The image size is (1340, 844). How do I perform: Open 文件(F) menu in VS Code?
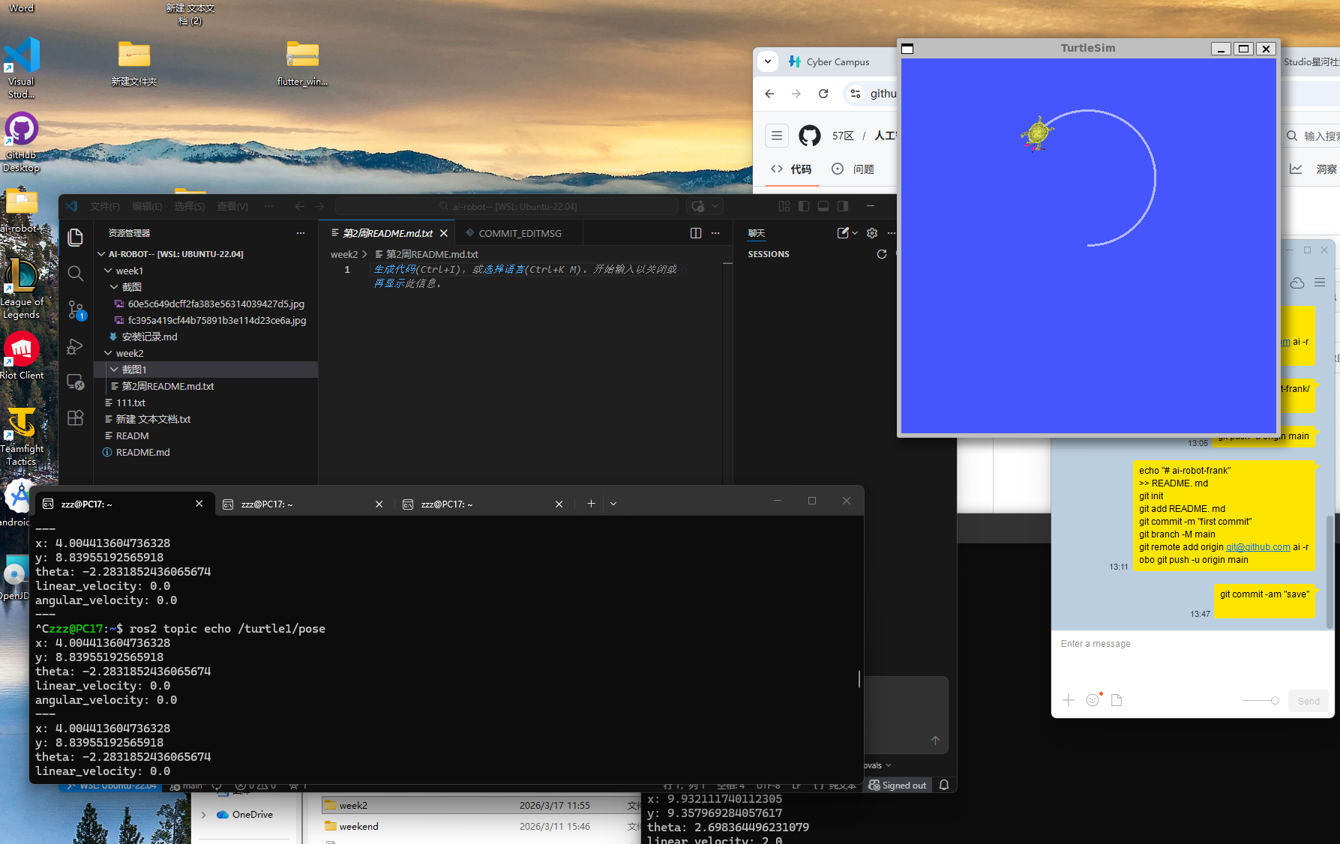[105, 206]
